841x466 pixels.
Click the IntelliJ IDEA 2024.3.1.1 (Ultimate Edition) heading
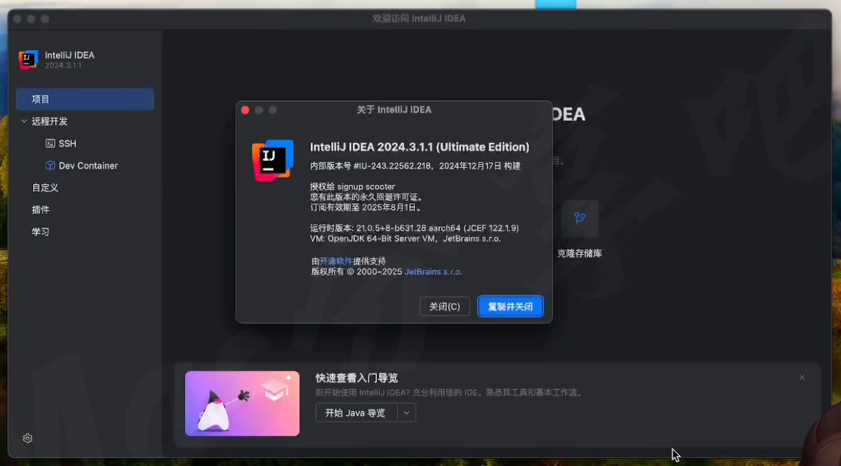click(x=420, y=147)
